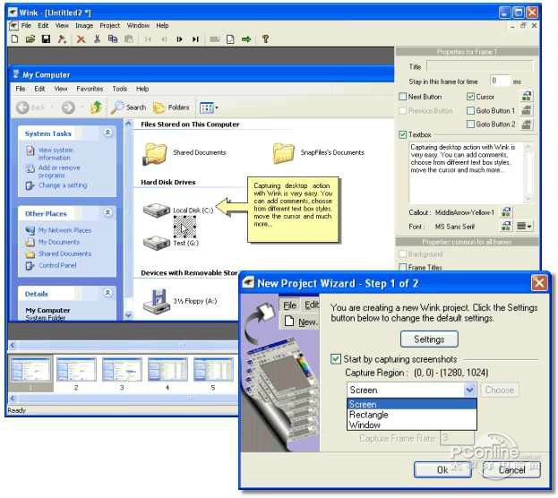Open the Views dropdown in My Computer toolbar

[x=209, y=107]
